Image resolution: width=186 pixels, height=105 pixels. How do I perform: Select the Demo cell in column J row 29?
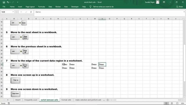[73, 68]
